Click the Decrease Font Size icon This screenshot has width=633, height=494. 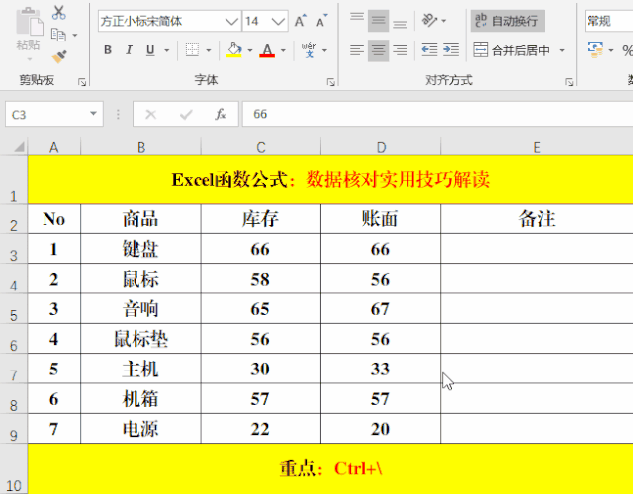323,20
